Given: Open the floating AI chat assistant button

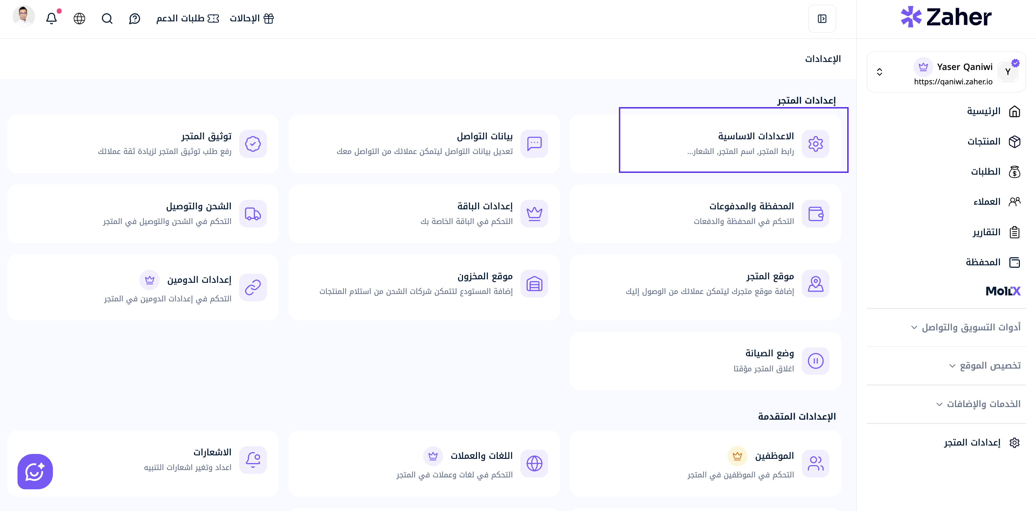Looking at the screenshot, I should click(35, 471).
